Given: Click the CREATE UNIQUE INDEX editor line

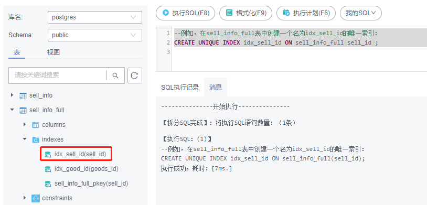Looking at the screenshot, I should (276, 42).
